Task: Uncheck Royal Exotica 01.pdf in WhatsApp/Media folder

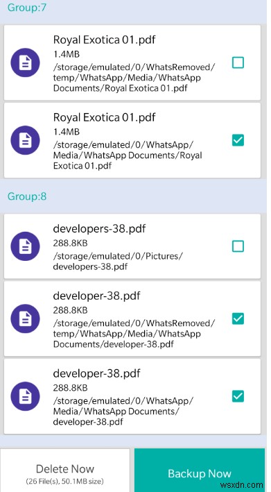Action: 238,140
